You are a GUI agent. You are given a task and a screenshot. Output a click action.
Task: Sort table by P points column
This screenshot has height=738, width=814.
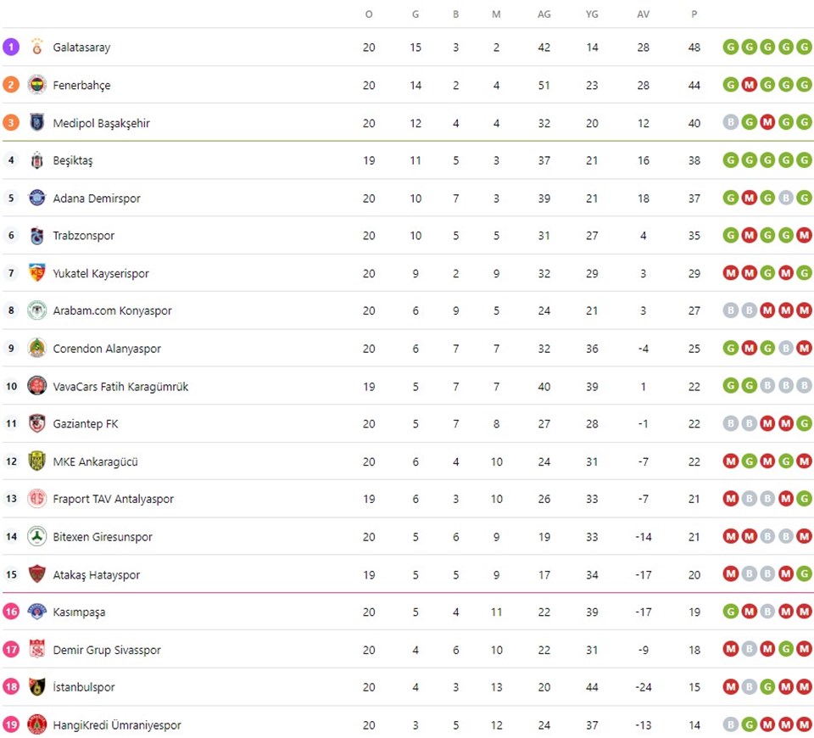(x=694, y=14)
